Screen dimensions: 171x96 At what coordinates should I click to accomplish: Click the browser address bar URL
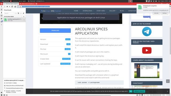36,6
